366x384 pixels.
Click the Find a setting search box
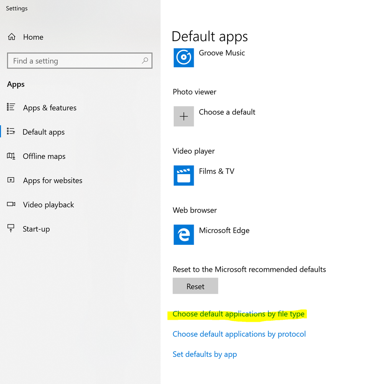(x=80, y=60)
